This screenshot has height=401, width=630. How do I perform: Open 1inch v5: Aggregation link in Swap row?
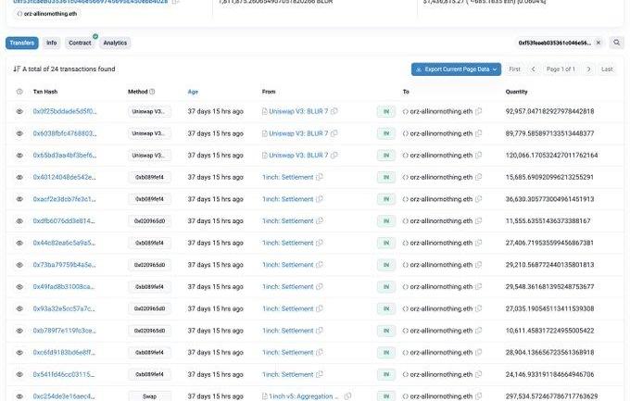(x=303, y=396)
